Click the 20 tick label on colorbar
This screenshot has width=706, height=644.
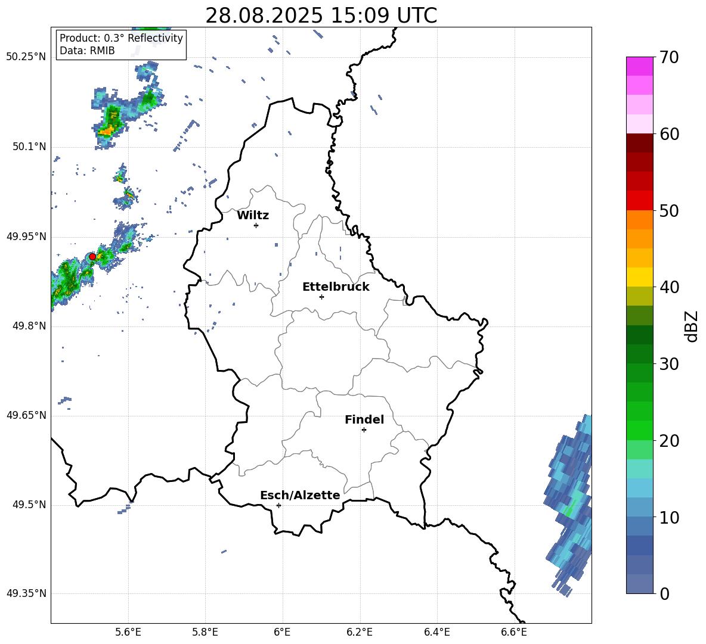tap(669, 441)
